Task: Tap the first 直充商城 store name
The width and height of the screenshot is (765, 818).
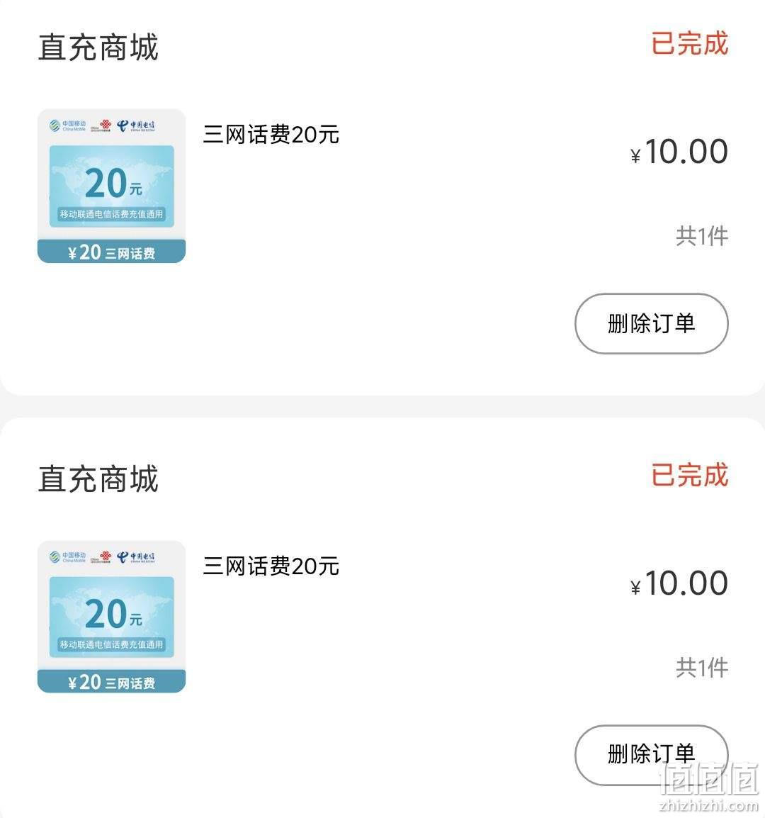Action: [x=98, y=47]
